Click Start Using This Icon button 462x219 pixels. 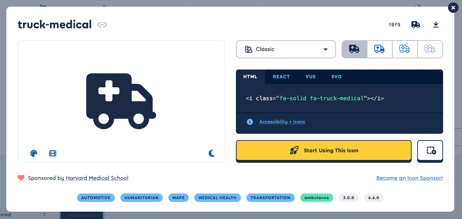point(323,151)
